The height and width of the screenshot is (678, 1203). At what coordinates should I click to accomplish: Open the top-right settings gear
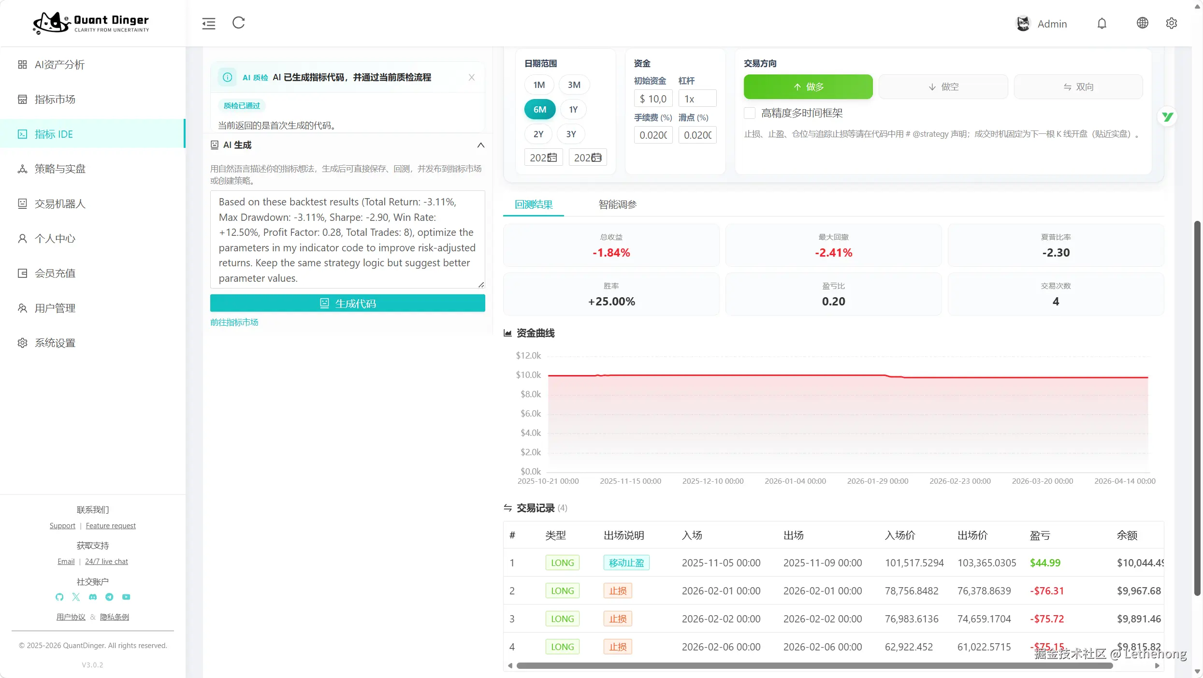[1171, 23]
